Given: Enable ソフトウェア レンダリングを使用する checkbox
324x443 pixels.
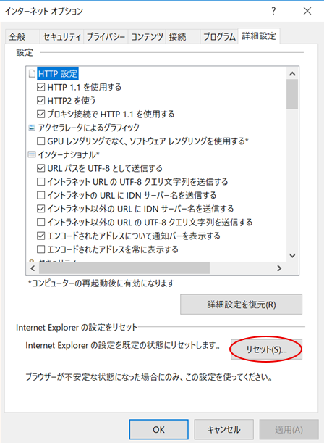Looking at the screenshot, I should (40, 141).
